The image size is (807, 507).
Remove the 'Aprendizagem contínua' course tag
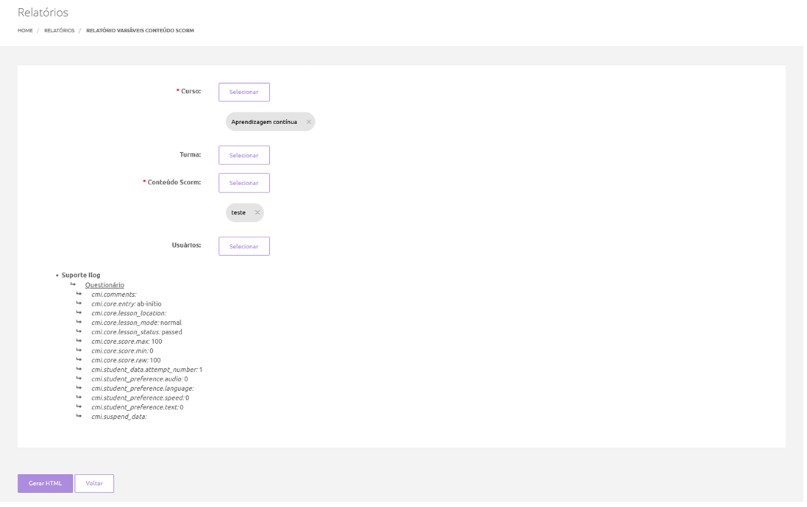[308, 122]
